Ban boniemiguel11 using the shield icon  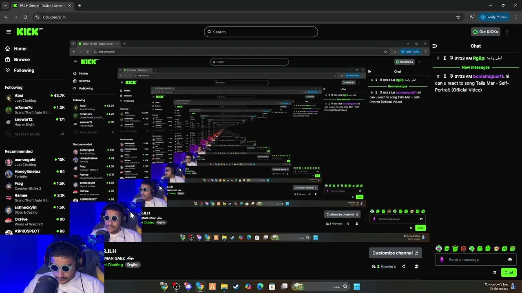point(451,77)
